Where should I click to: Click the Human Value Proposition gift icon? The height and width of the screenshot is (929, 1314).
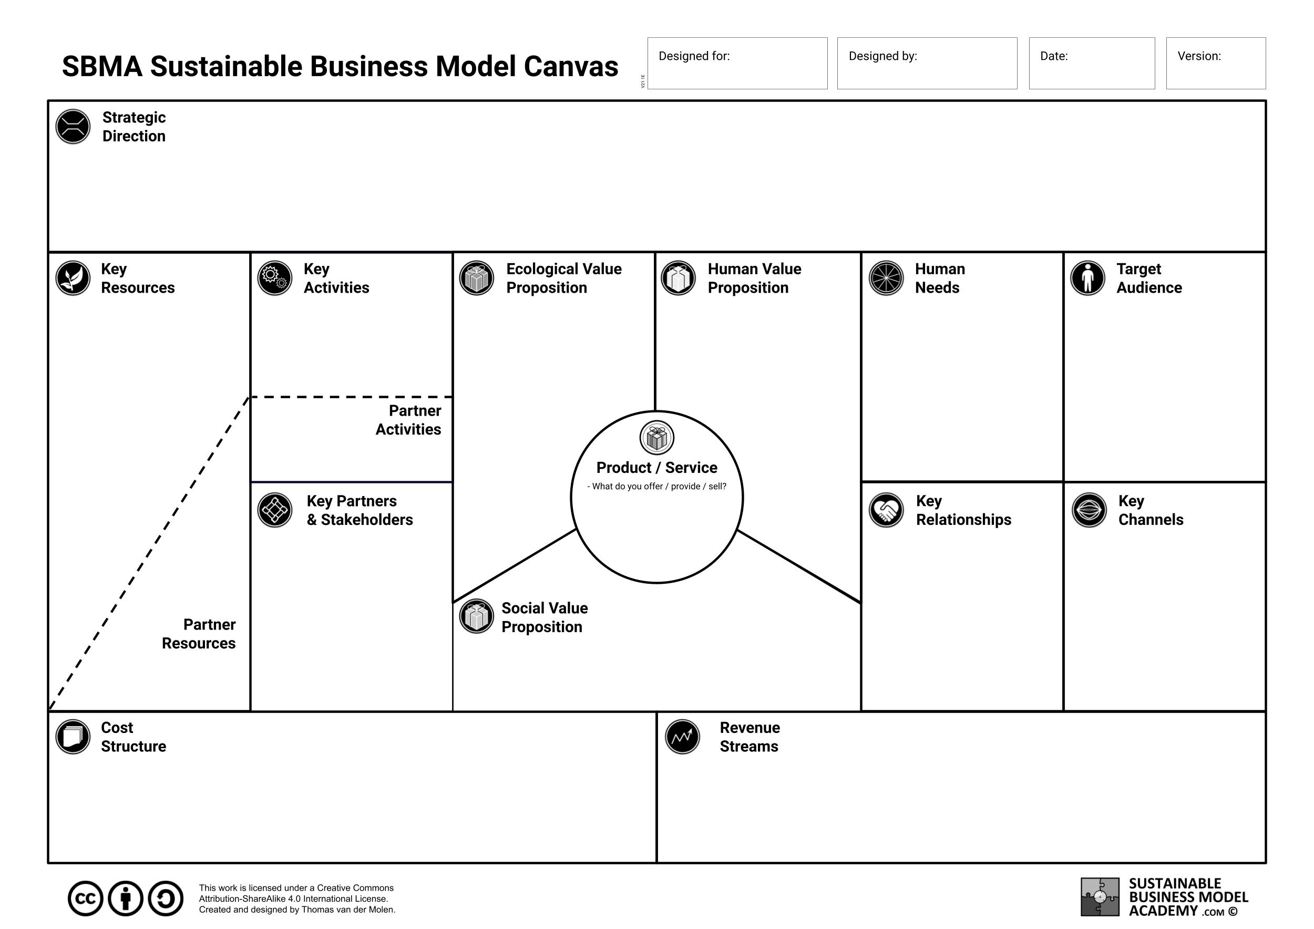point(678,278)
